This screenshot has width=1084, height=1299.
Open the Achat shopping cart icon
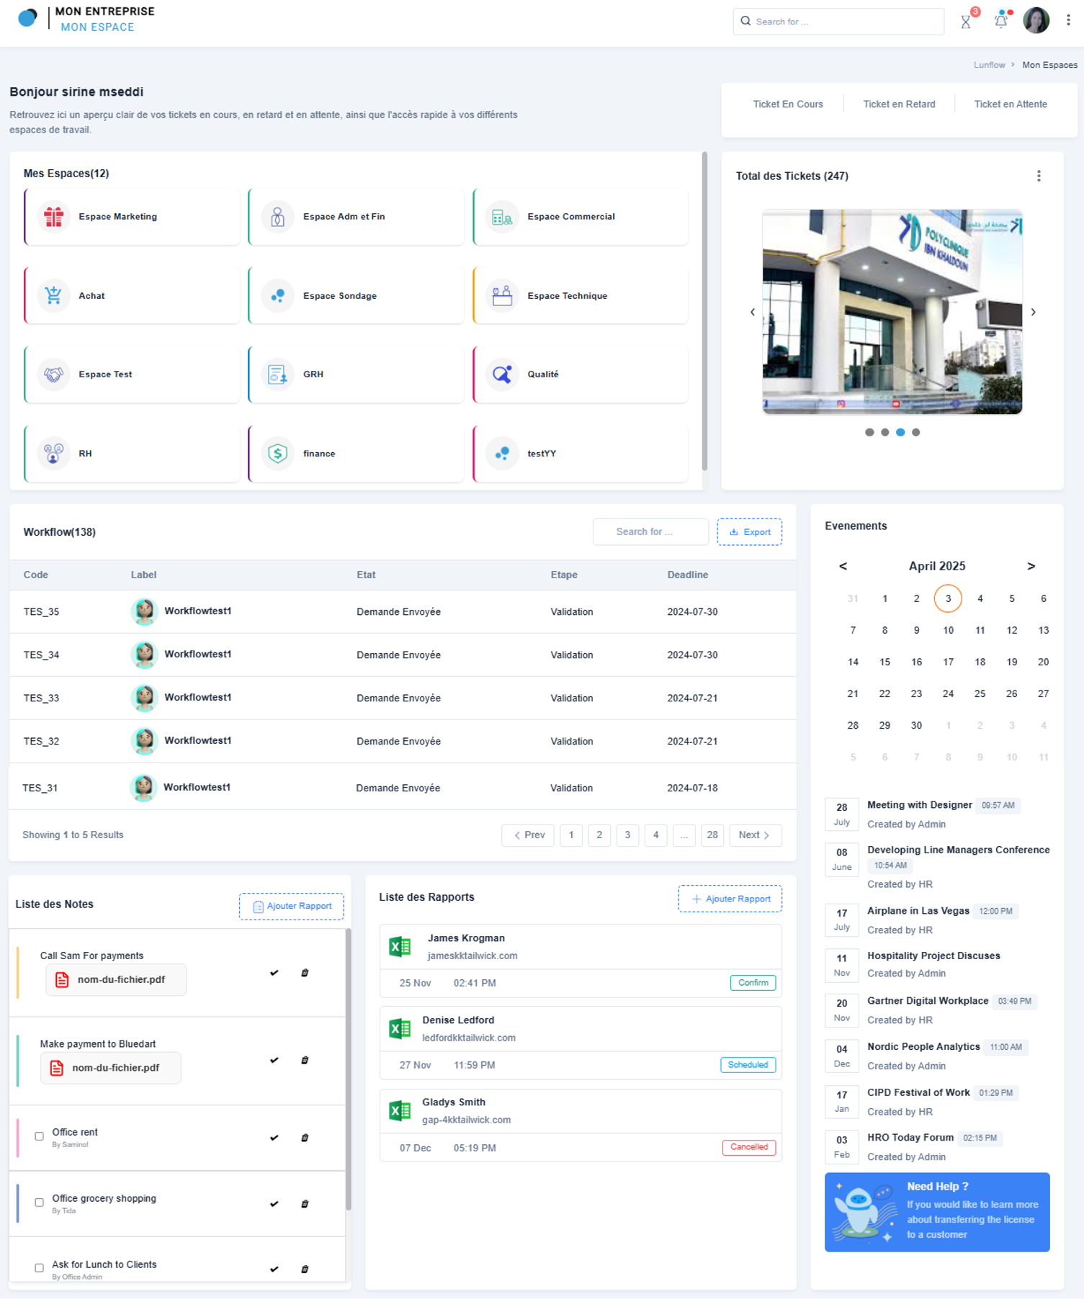pos(54,296)
